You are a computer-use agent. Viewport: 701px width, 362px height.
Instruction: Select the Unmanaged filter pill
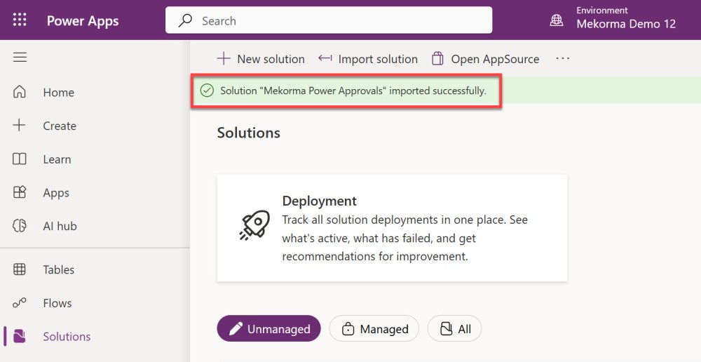pyautogui.click(x=268, y=328)
